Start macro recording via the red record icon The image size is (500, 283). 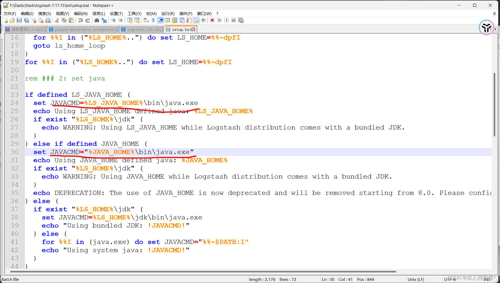pyautogui.click(x=212, y=20)
